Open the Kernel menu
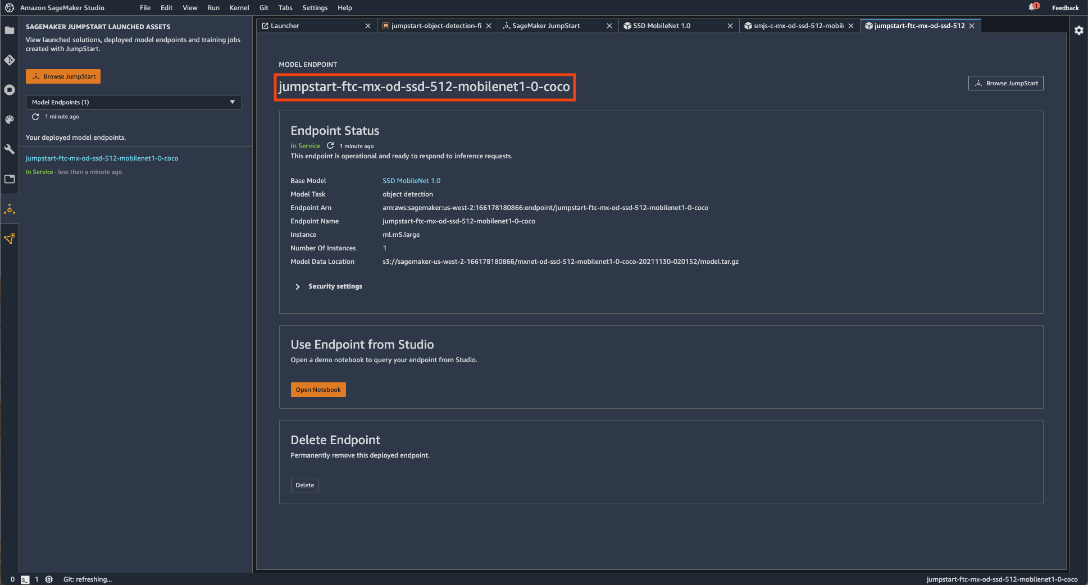This screenshot has width=1088, height=585. point(239,8)
